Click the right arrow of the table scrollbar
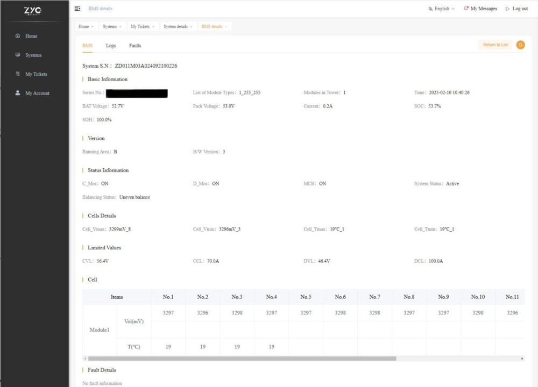 [x=522, y=359]
